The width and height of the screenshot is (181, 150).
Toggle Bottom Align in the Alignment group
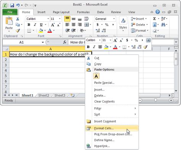pyautogui.click(x=80, y=19)
